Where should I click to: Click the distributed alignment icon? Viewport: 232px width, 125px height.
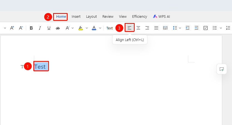pos(165,28)
